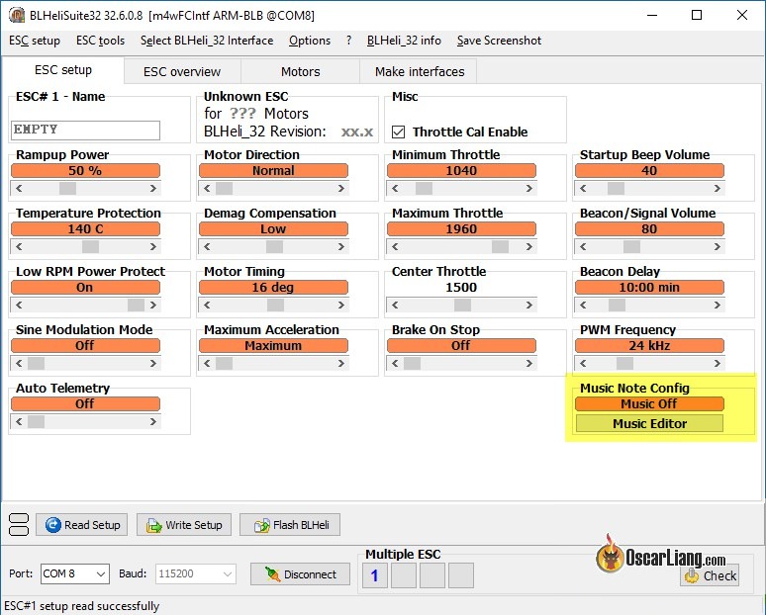Click the Rampup Power slider thumb
Viewport: 766px width, 615px height.
67,188
